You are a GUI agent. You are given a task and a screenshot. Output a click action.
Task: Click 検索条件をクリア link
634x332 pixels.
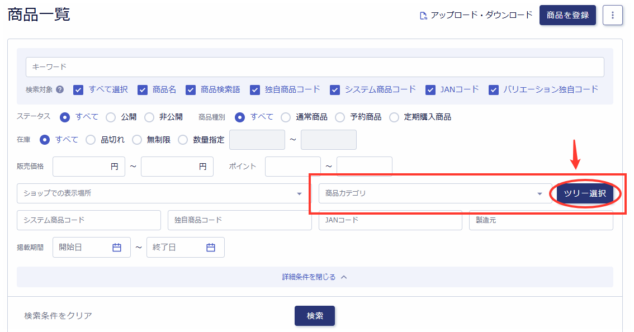(58, 316)
